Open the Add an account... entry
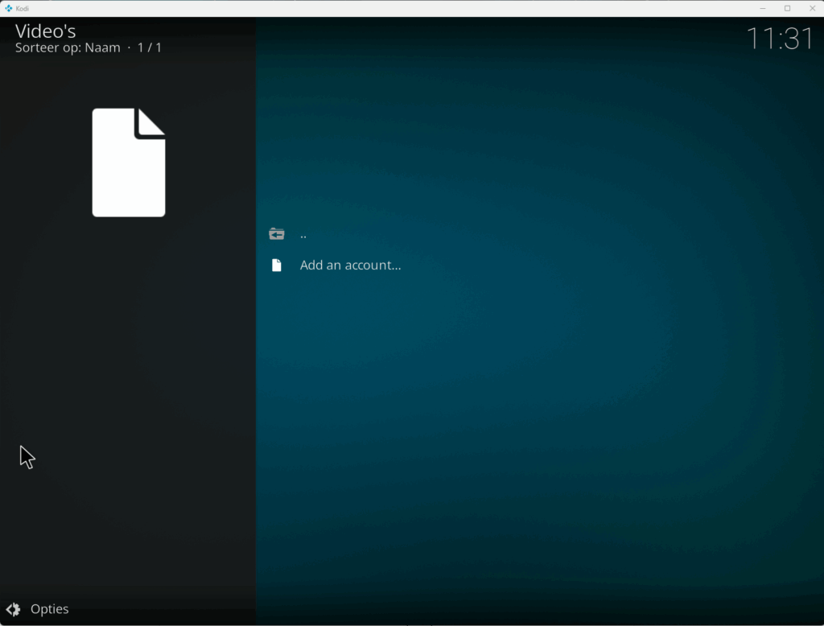 (350, 266)
